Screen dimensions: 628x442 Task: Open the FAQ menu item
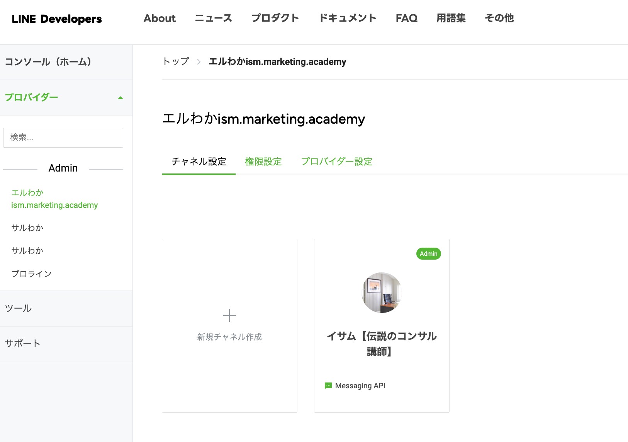click(x=407, y=18)
